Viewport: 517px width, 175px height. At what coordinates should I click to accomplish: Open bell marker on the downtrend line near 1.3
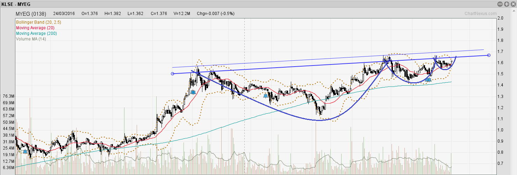click(x=265, y=96)
